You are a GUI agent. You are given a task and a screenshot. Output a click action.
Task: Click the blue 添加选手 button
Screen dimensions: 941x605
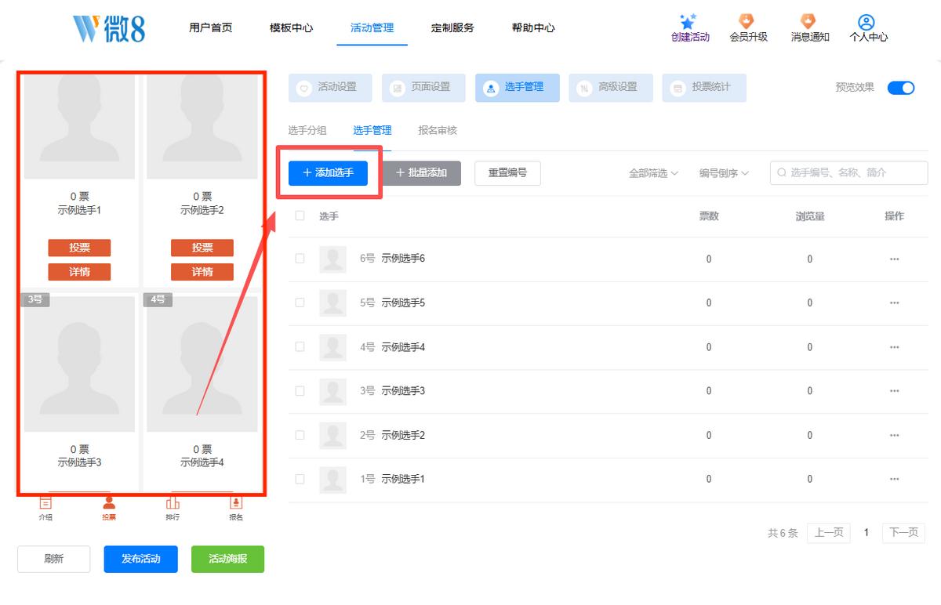(328, 173)
